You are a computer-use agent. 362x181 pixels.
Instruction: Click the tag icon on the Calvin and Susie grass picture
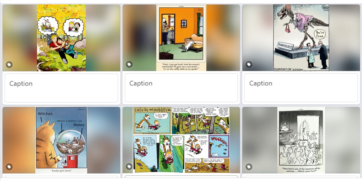coord(9,65)
